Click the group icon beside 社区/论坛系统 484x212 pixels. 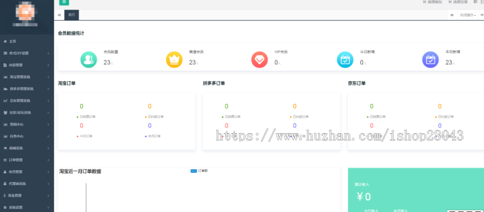[x=5, y=113]
